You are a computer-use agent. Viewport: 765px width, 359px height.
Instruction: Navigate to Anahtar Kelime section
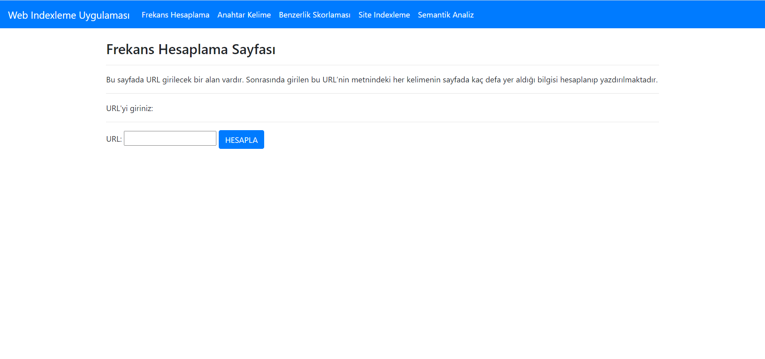[244, 15]
